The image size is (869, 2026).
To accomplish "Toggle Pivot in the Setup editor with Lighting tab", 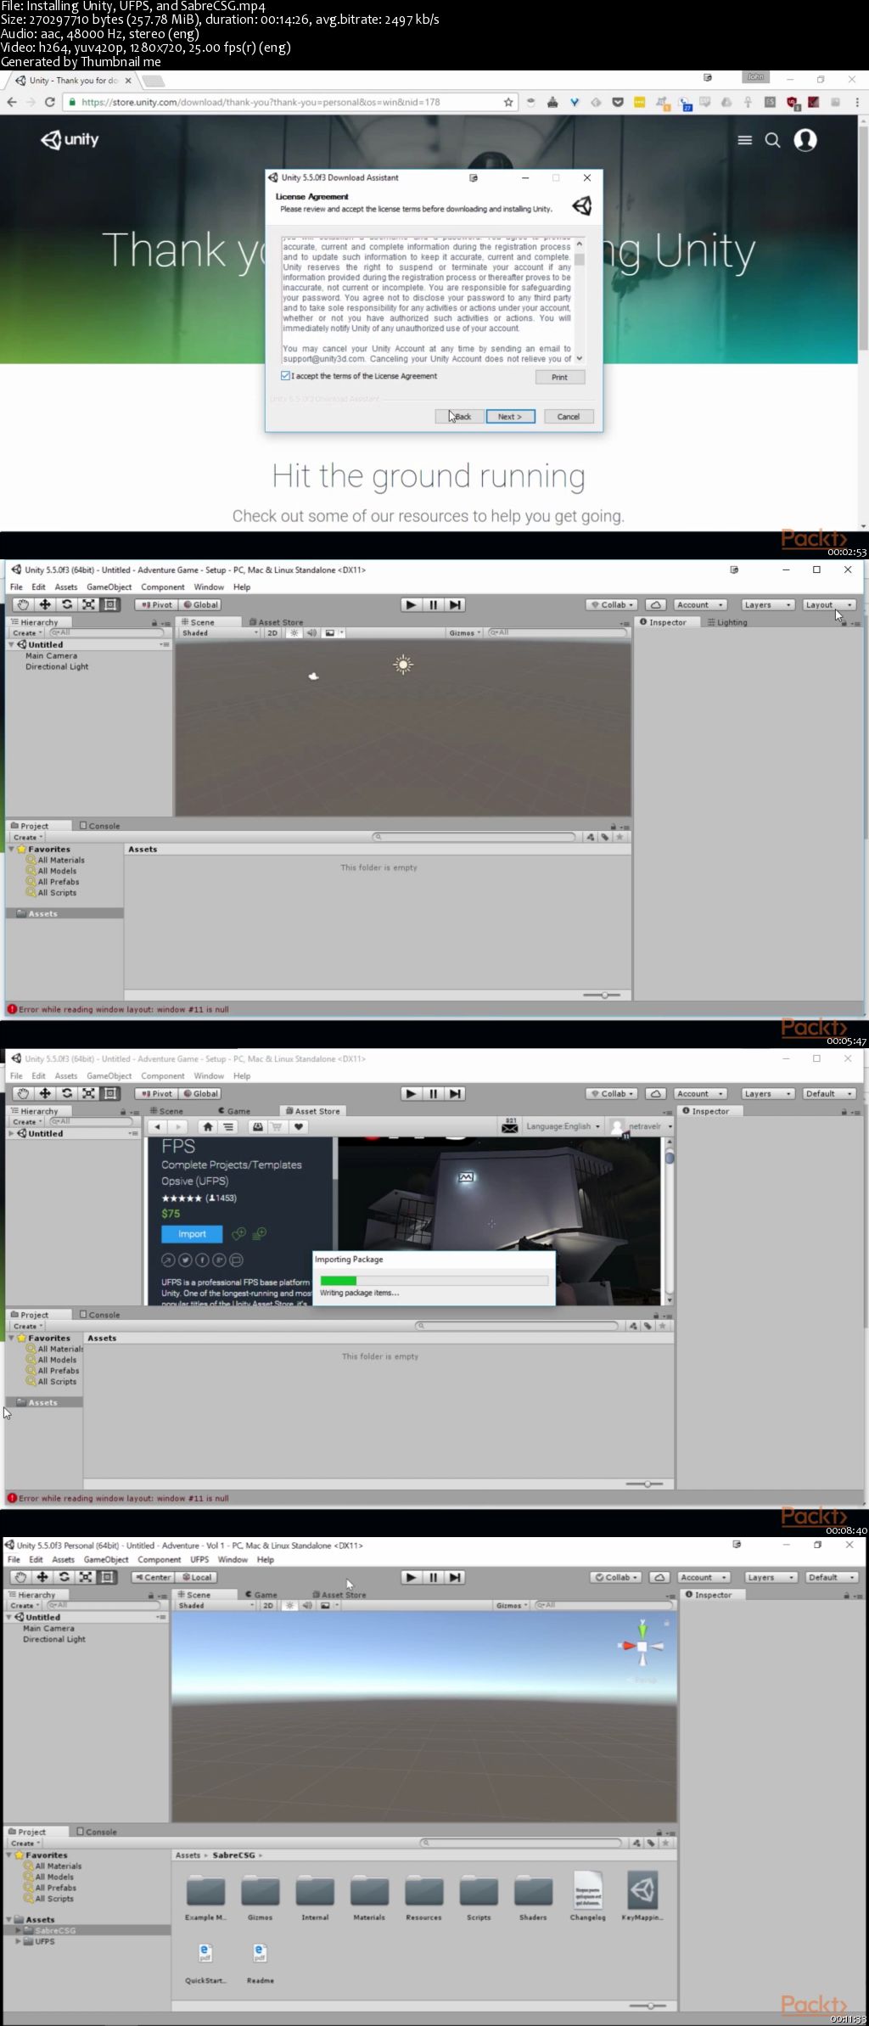I will (x=156, y=605).
